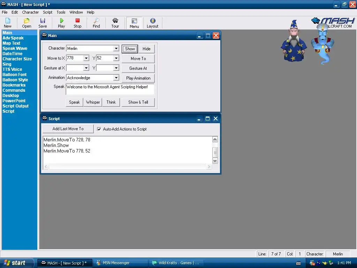Open the File menu
Image resolution: width=357 pixels, height=268 pixels.
[x=5, y=12]
